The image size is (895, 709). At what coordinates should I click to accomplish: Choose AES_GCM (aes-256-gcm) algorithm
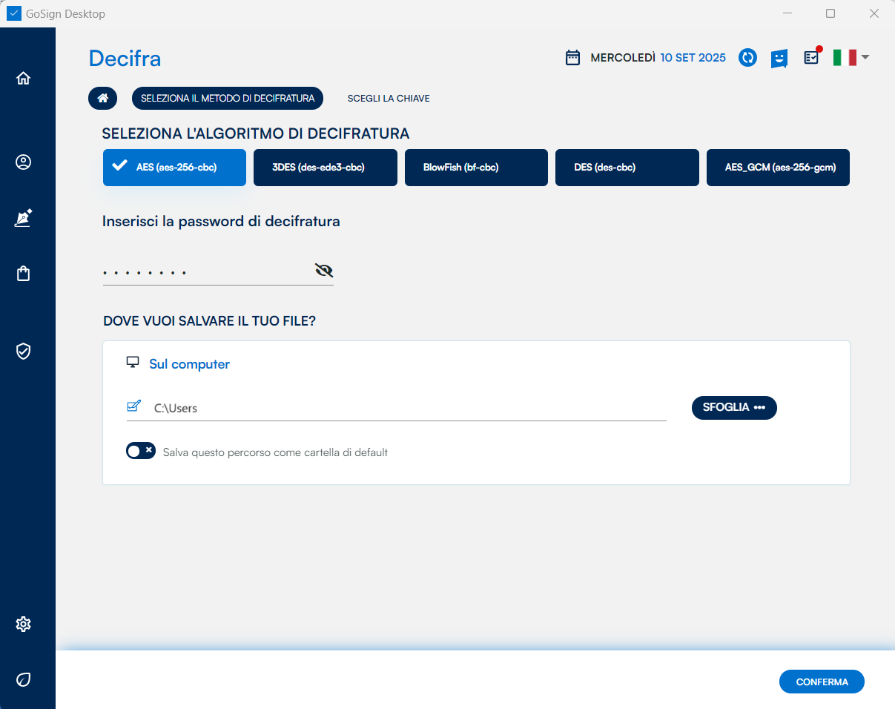click(x=778, y=168)
